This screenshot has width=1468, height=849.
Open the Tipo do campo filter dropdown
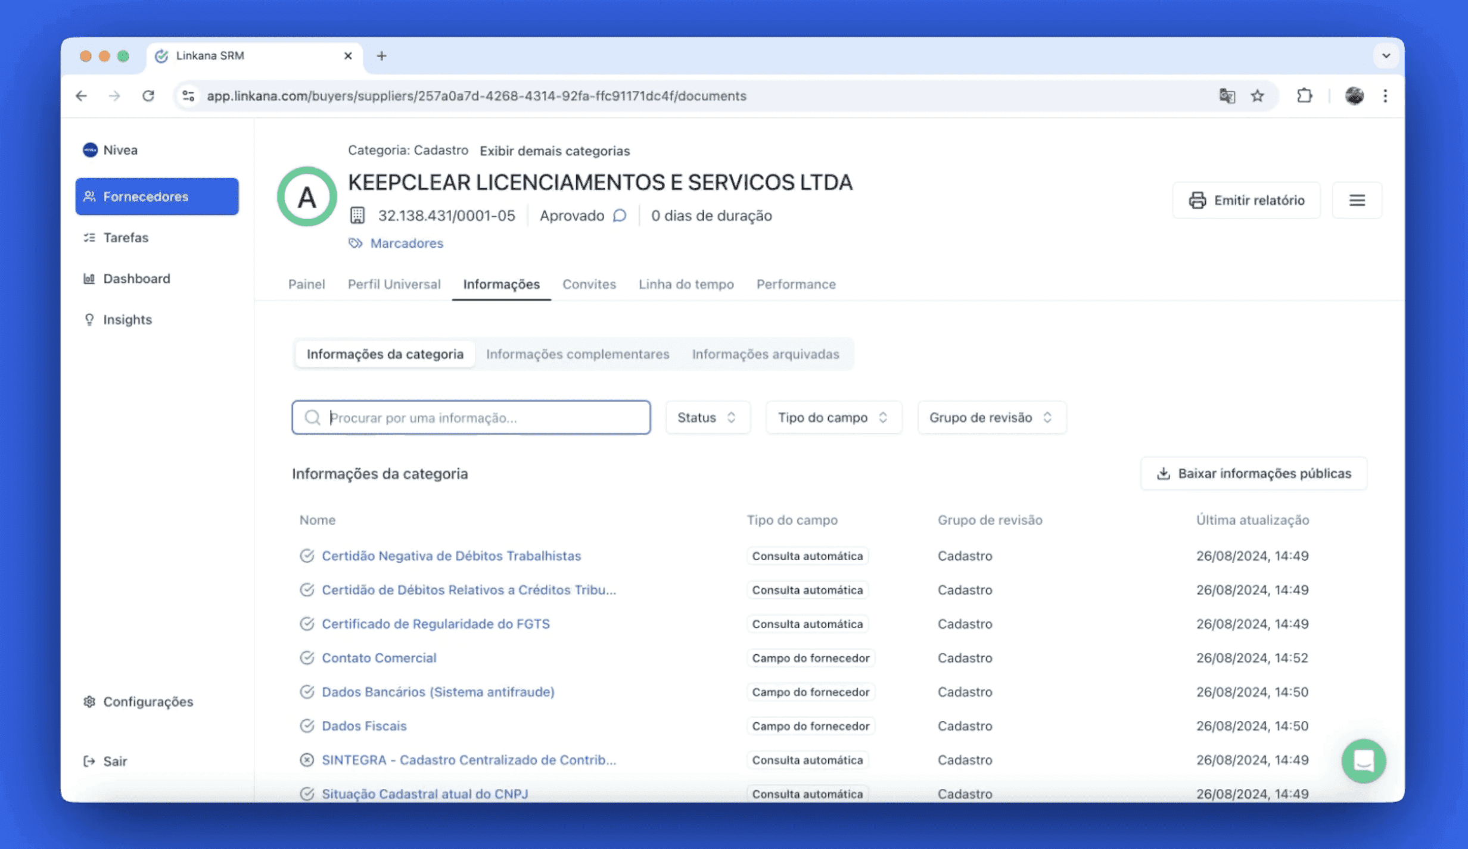833,417
